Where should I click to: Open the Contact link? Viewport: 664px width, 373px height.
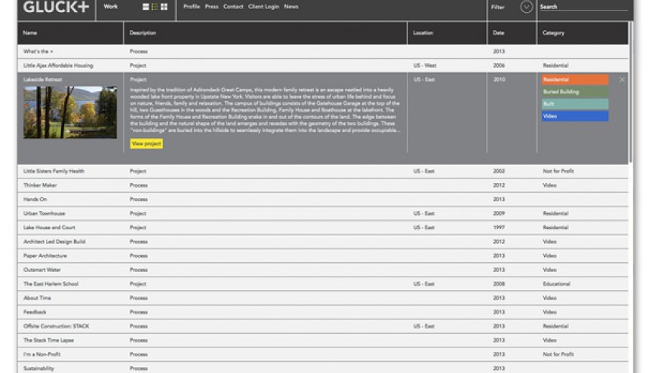coord(233,7)
